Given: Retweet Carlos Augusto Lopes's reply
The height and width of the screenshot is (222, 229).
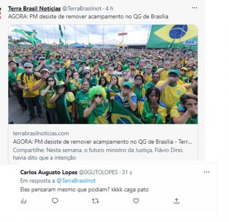Looking at the screenshot, I should [96, 201].
